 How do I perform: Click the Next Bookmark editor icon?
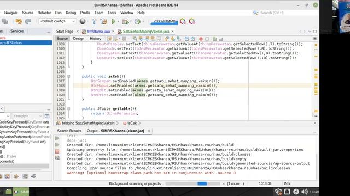coord(173,39)
